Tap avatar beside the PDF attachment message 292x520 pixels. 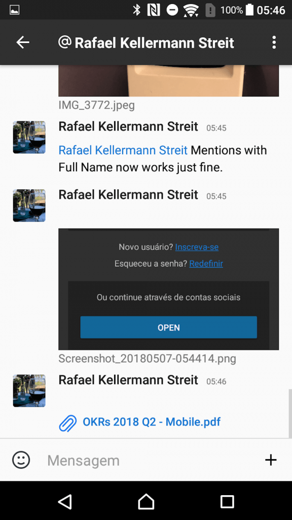29,391
